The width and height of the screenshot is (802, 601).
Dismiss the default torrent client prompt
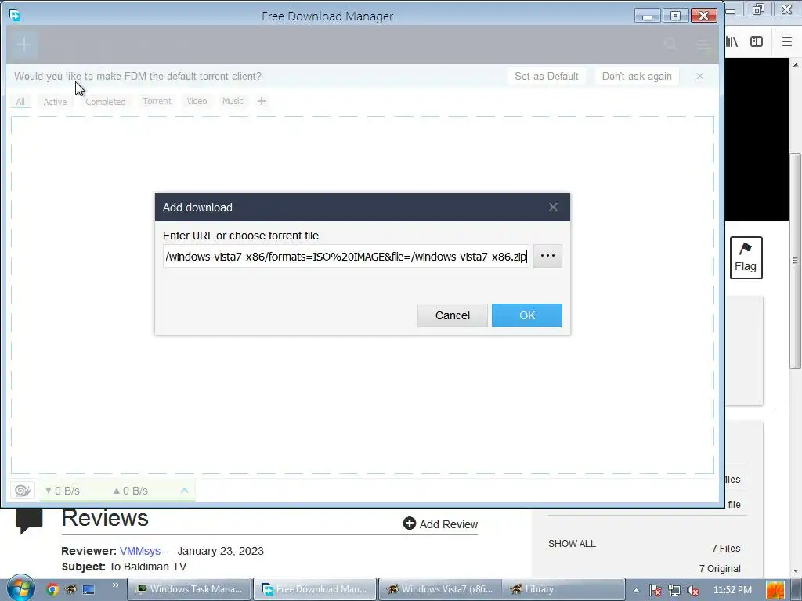tap(699, 76)
